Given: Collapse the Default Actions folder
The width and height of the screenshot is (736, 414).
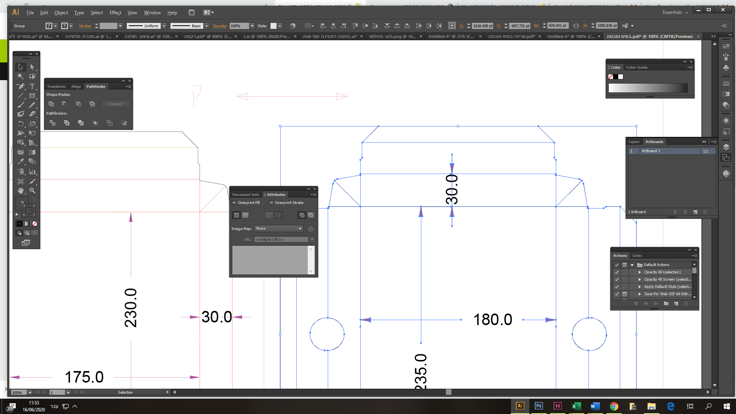Looking at the screenshot, I should pos(632,265).
